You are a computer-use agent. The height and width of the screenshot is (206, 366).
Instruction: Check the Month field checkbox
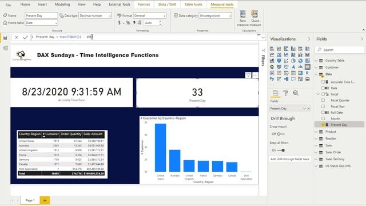(x=323, y=118)
